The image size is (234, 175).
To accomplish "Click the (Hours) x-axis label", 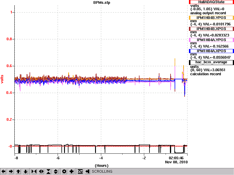I will [101, 166].
